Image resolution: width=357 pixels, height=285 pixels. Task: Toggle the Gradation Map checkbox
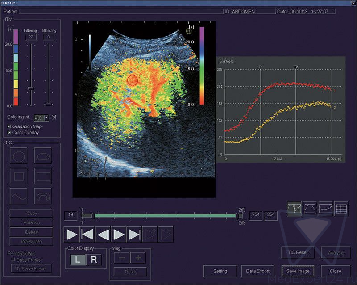[10, 126]
